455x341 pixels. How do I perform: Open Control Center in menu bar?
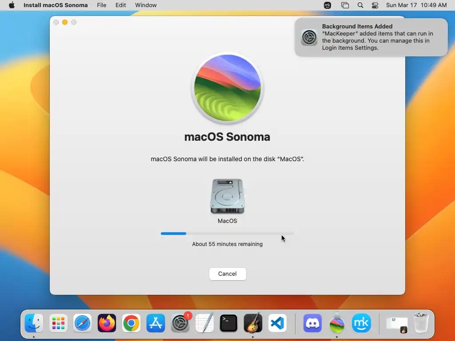pyautogui.click(x=375, y=5)
